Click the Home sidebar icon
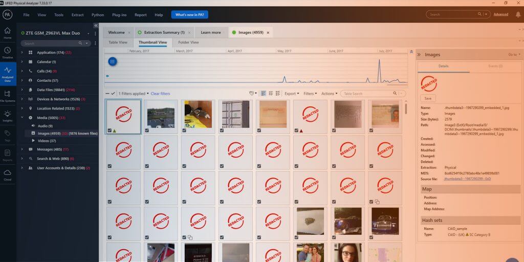 point(8,33)
